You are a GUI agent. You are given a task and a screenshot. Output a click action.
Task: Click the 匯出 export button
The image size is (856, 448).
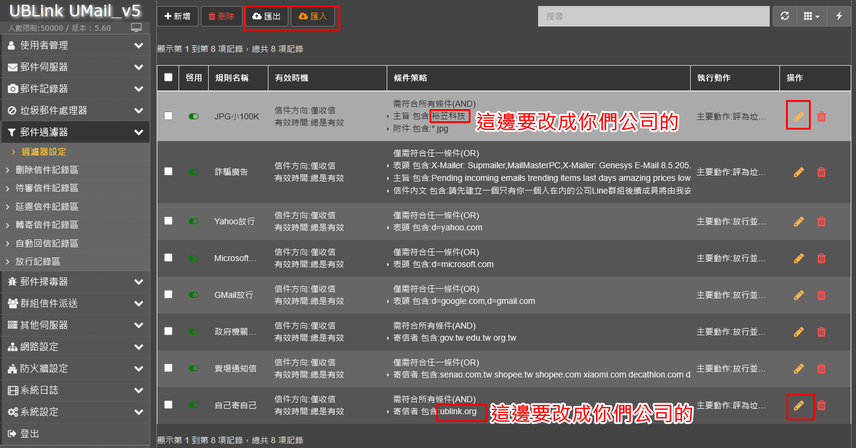click(x=267, y=16)
